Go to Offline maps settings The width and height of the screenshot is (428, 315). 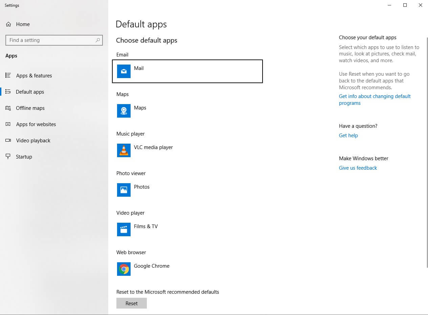(54, 108)
